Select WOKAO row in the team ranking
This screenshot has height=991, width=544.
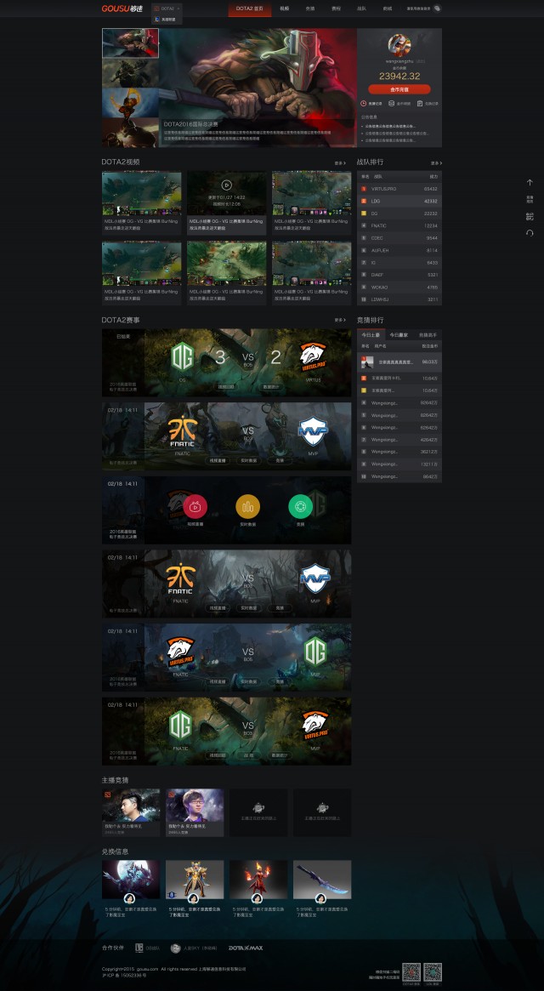[399, 287]
